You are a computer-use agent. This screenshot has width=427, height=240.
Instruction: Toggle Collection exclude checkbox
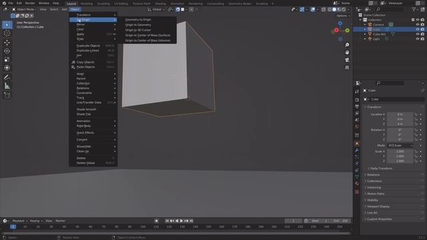(413, 20)
